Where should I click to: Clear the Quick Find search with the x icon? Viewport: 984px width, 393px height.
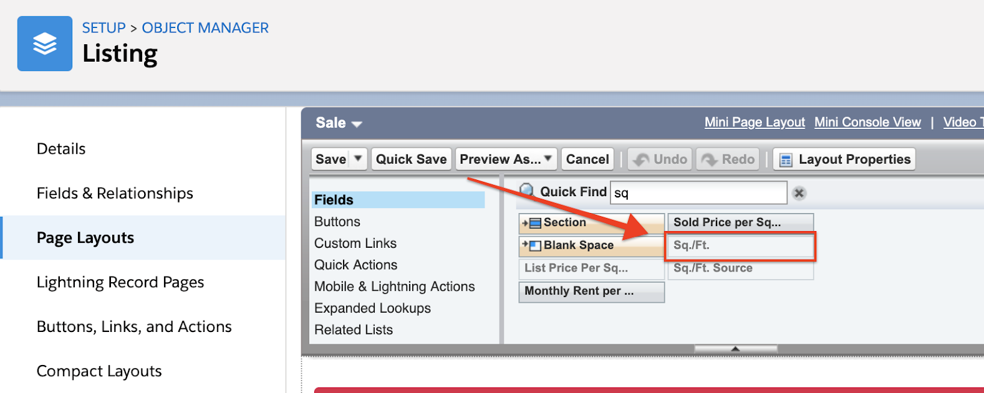tap(799, 192)
